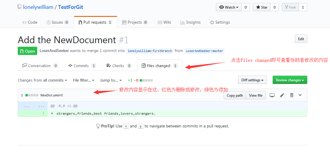The image size is (330, 154).
Task: Star the repository
Action: click(x=262, y=7)
